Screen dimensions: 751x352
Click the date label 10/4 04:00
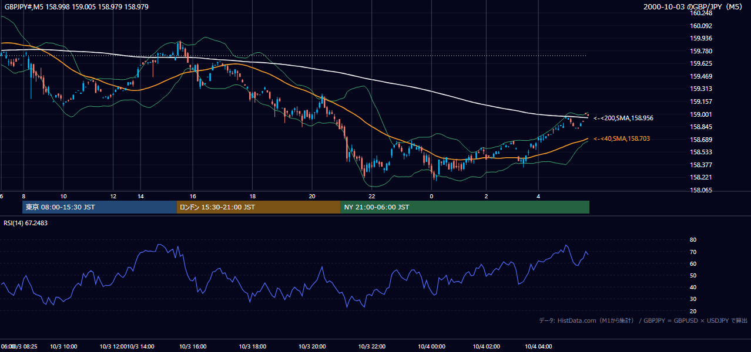[x=538, y=347]
